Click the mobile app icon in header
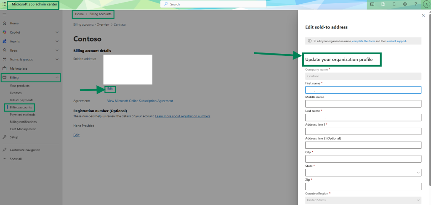 tap(383, 4)
